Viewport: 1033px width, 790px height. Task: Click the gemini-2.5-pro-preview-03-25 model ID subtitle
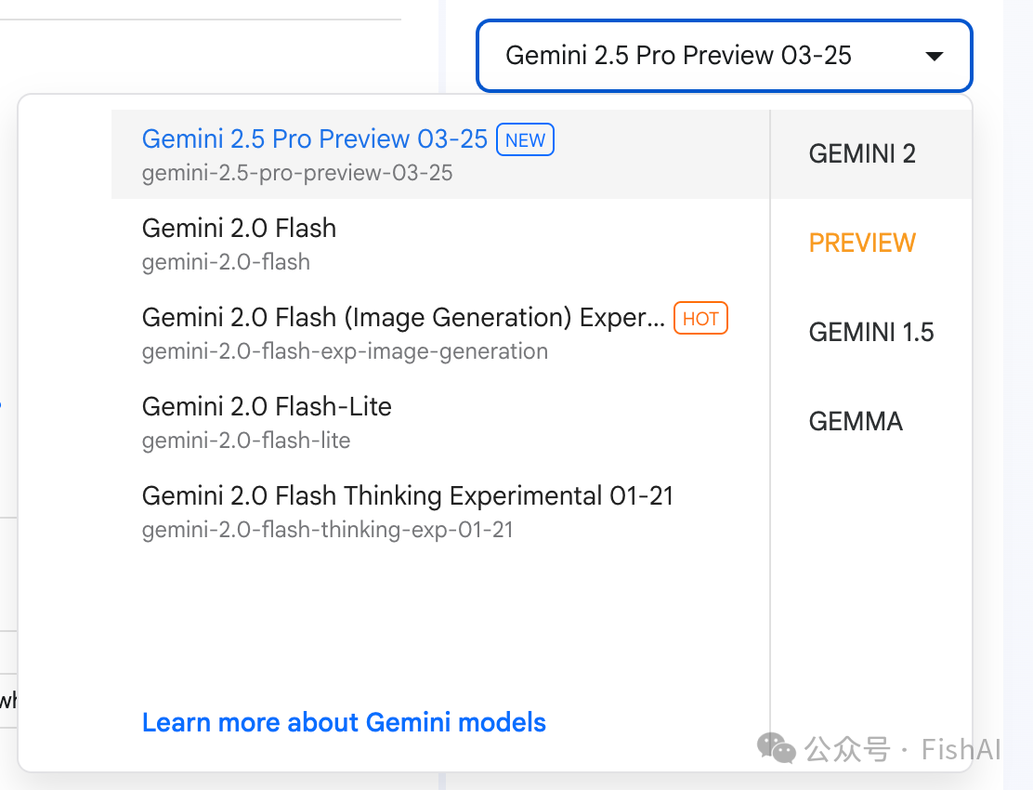297,173
